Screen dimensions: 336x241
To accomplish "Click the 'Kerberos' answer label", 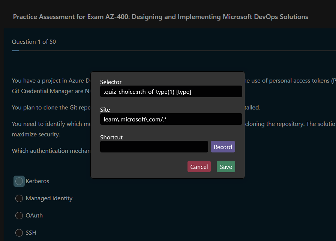I will point(37,181).
